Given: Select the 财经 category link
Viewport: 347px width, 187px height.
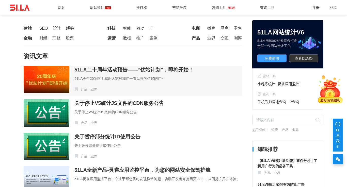Looking at the screenshot, I should pos(43,38).
